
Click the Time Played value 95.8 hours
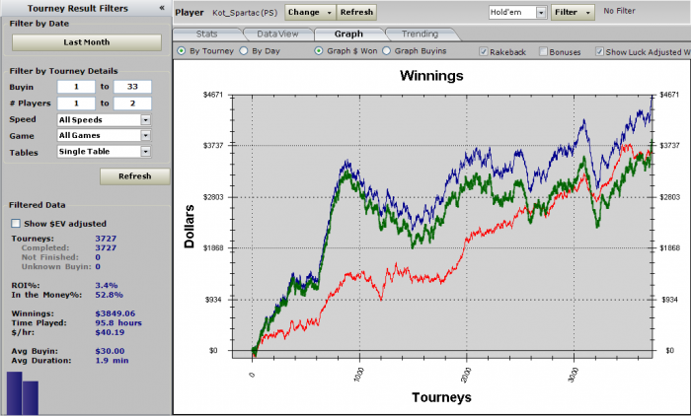coord(118,323)
